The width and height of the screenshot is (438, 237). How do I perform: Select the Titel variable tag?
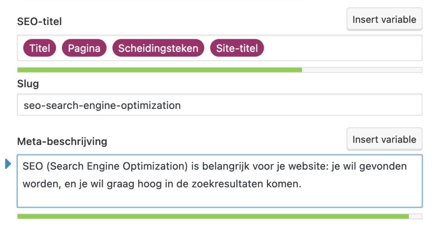tap(40, 48)
